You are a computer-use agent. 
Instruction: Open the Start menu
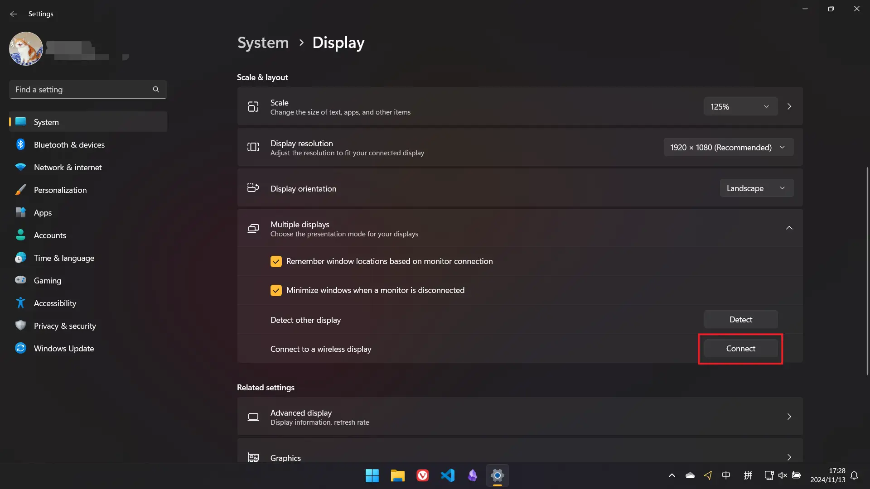tap(372, 475)
